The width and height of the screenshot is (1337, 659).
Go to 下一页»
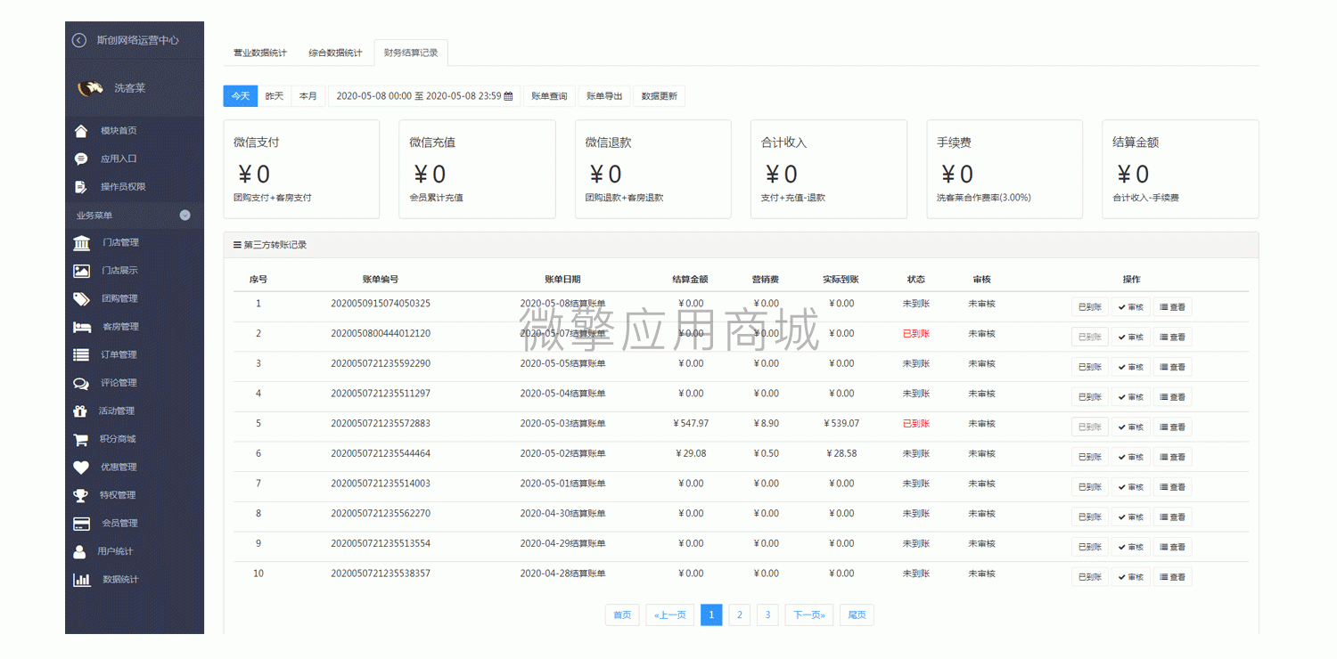[809, 615]
